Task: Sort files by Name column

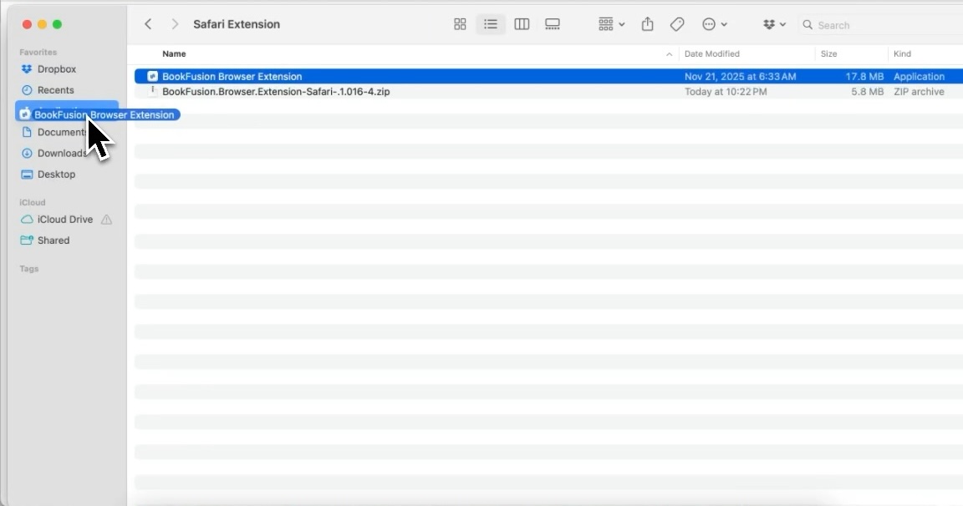Action: [x=175, y=53]
